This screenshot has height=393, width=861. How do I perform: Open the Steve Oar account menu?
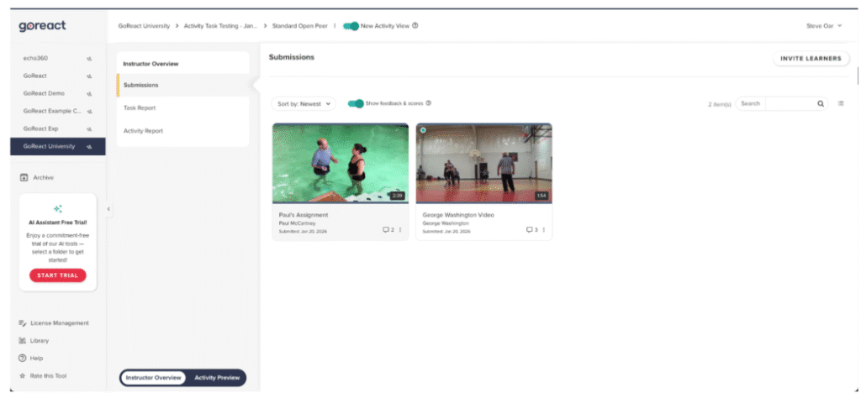[x=824, y=26]
